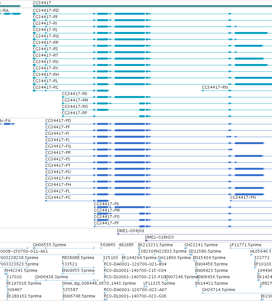Select the EN06748.5prime EST label

coord(79,296)
